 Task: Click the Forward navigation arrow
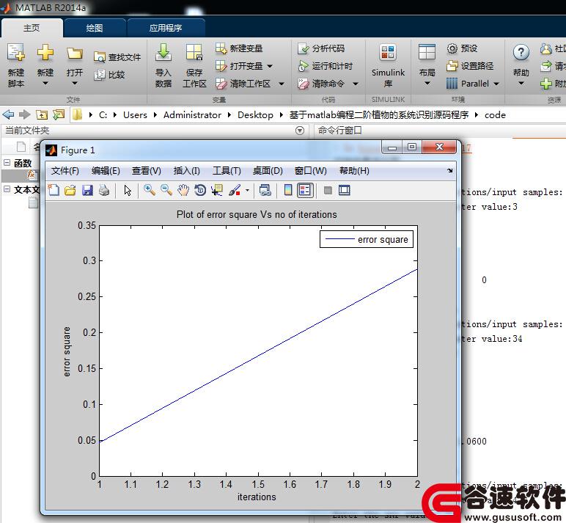coord(24,115)
